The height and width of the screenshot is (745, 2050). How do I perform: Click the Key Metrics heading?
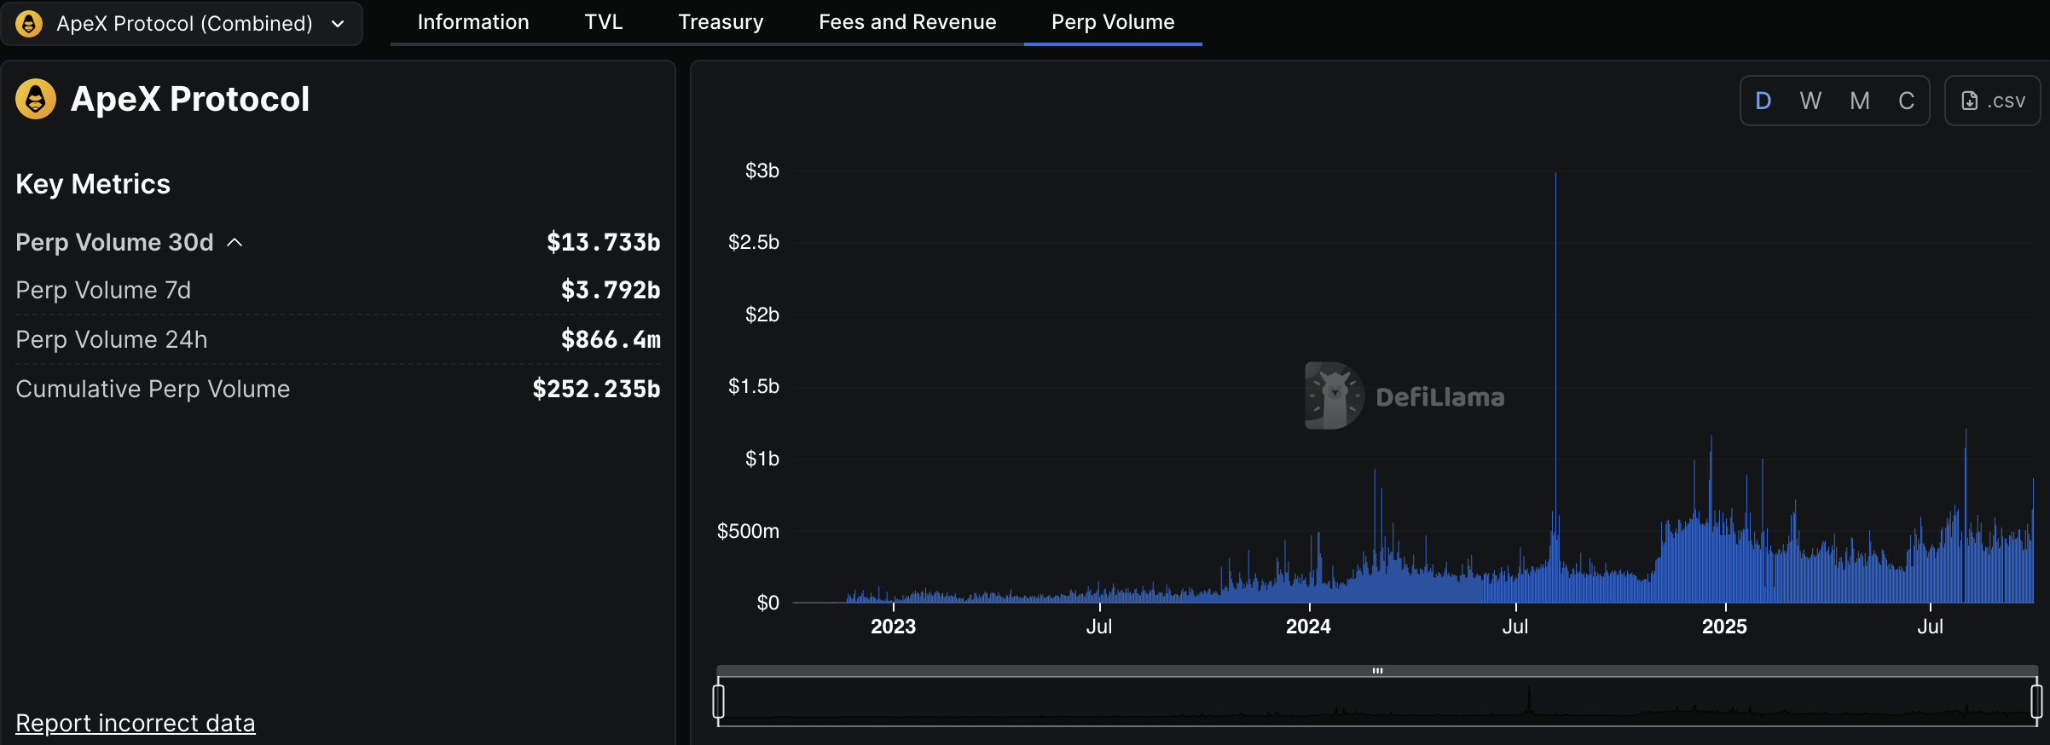tap(93, 184)
